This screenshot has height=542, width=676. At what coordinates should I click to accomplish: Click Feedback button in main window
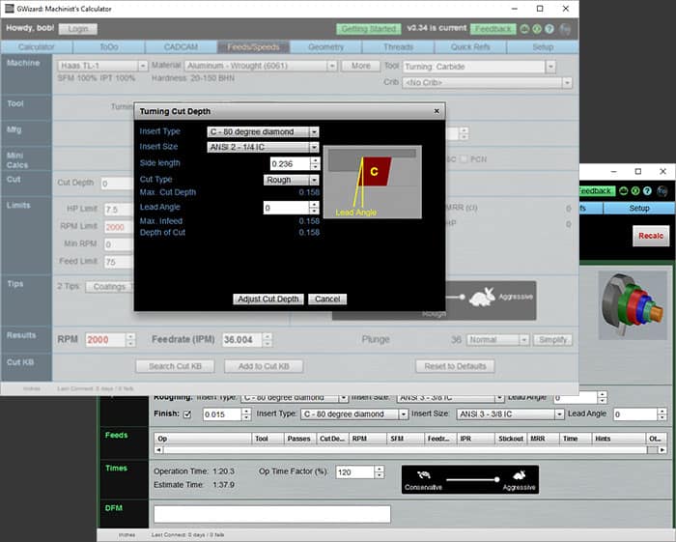tap(493, 29)
